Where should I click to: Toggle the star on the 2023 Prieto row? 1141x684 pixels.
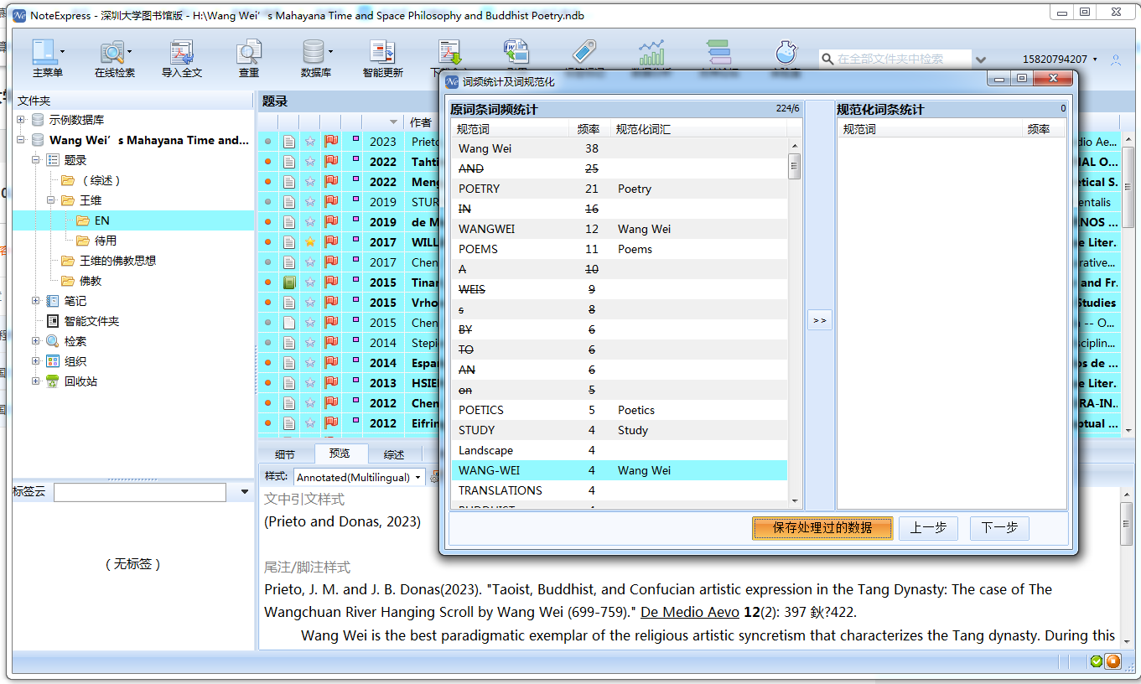[x=310, y=142]
